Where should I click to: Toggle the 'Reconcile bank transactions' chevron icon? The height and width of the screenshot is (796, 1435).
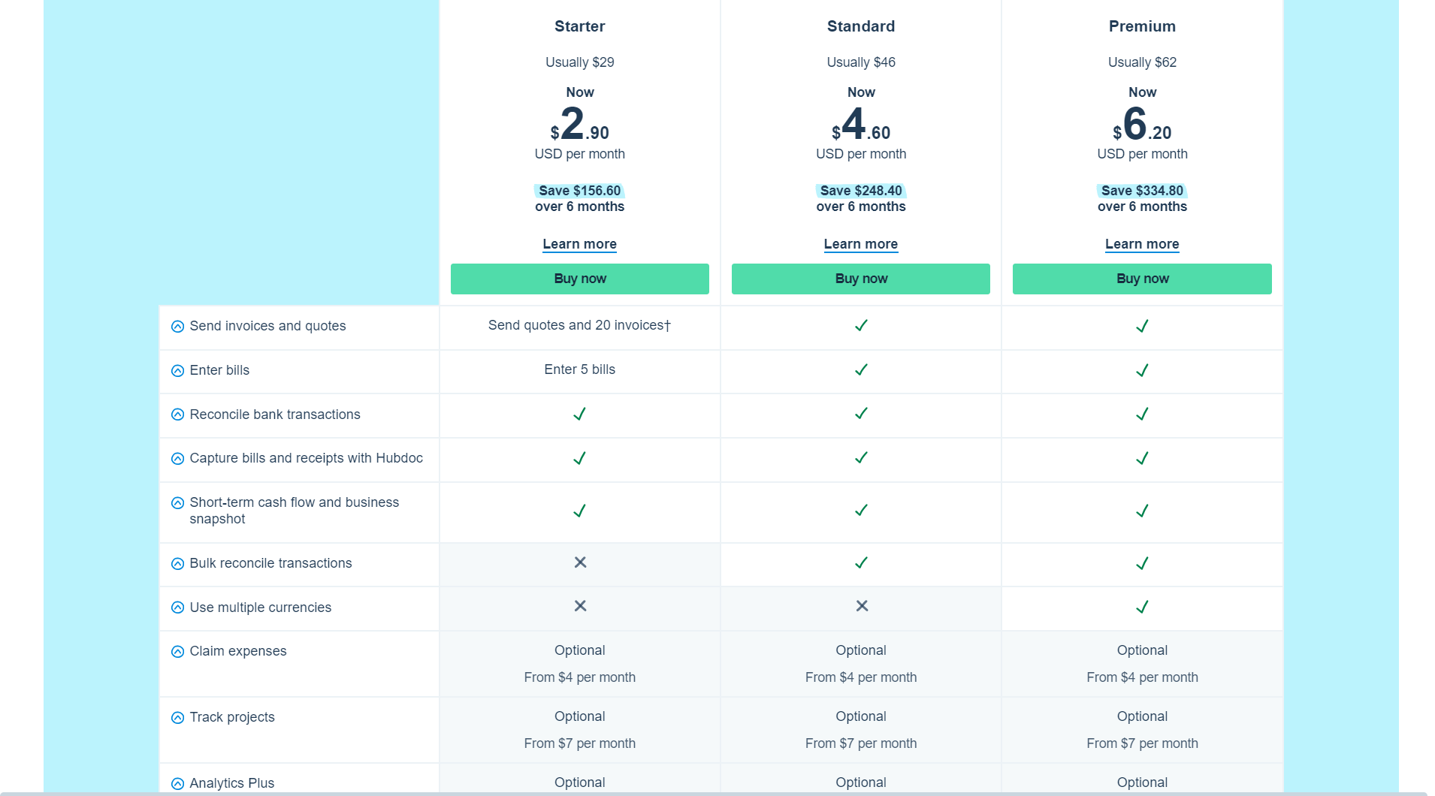177,415
